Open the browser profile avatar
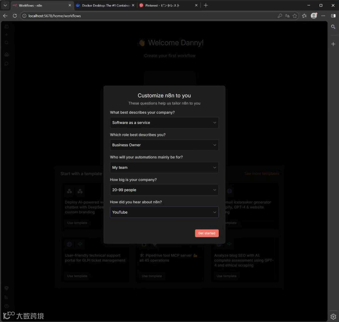Viewport: 339px width, 322px height. click(314, 16)
